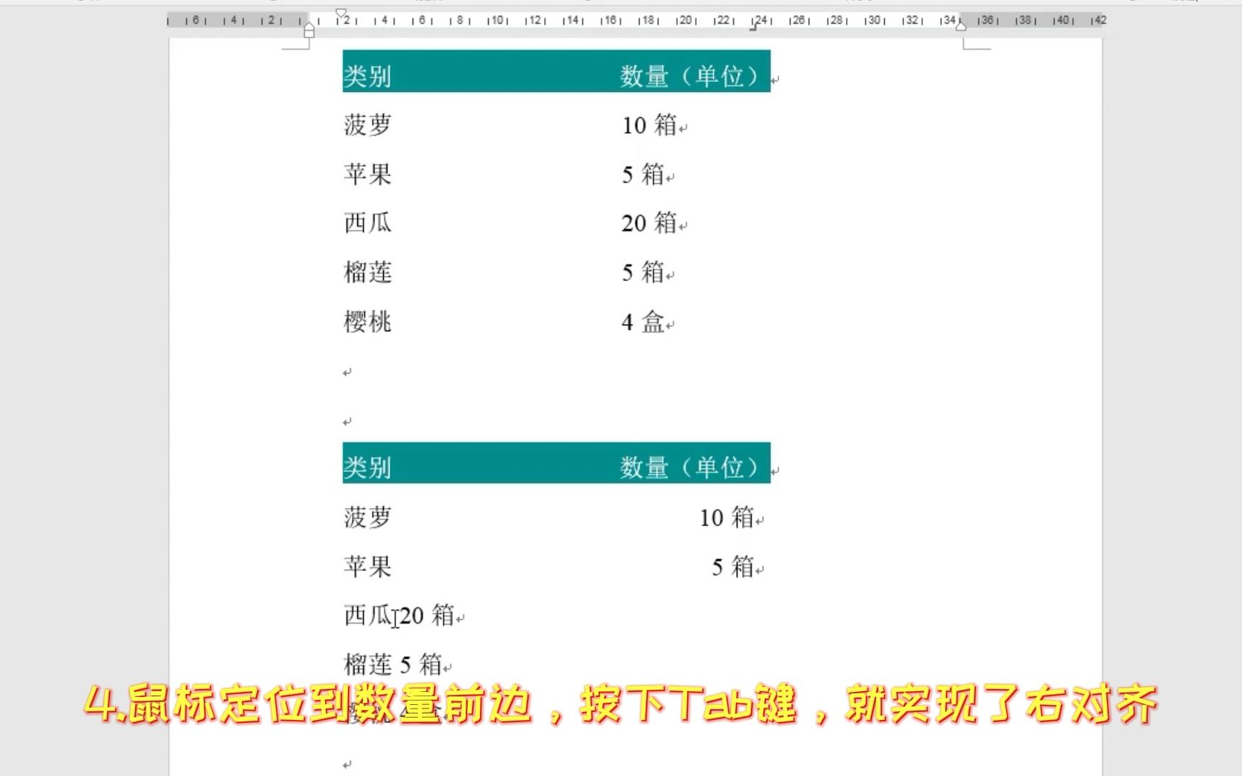Click 5 箱 beside 苹果 in first list
The height and width of the screenshot is (776, 1242).
[x=643, y=175]
